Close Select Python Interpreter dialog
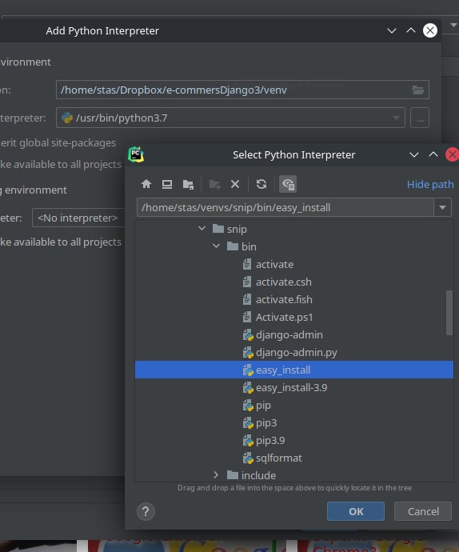The height and width of the screenshot is (552, 459). (453, 154)
